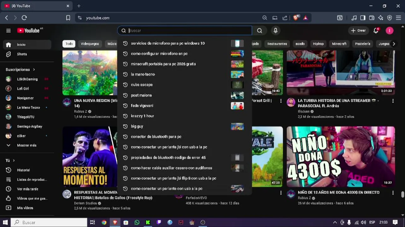The height and width of the screenshot is (227, 405).
Task: Click the Brave Rewards triangle icon
Action: [x=305, y=18]
